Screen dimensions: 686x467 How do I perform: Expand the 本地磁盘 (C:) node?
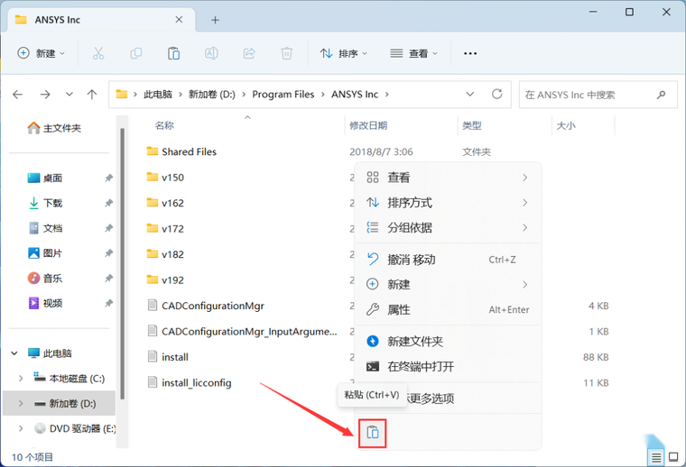coord(21,379)
